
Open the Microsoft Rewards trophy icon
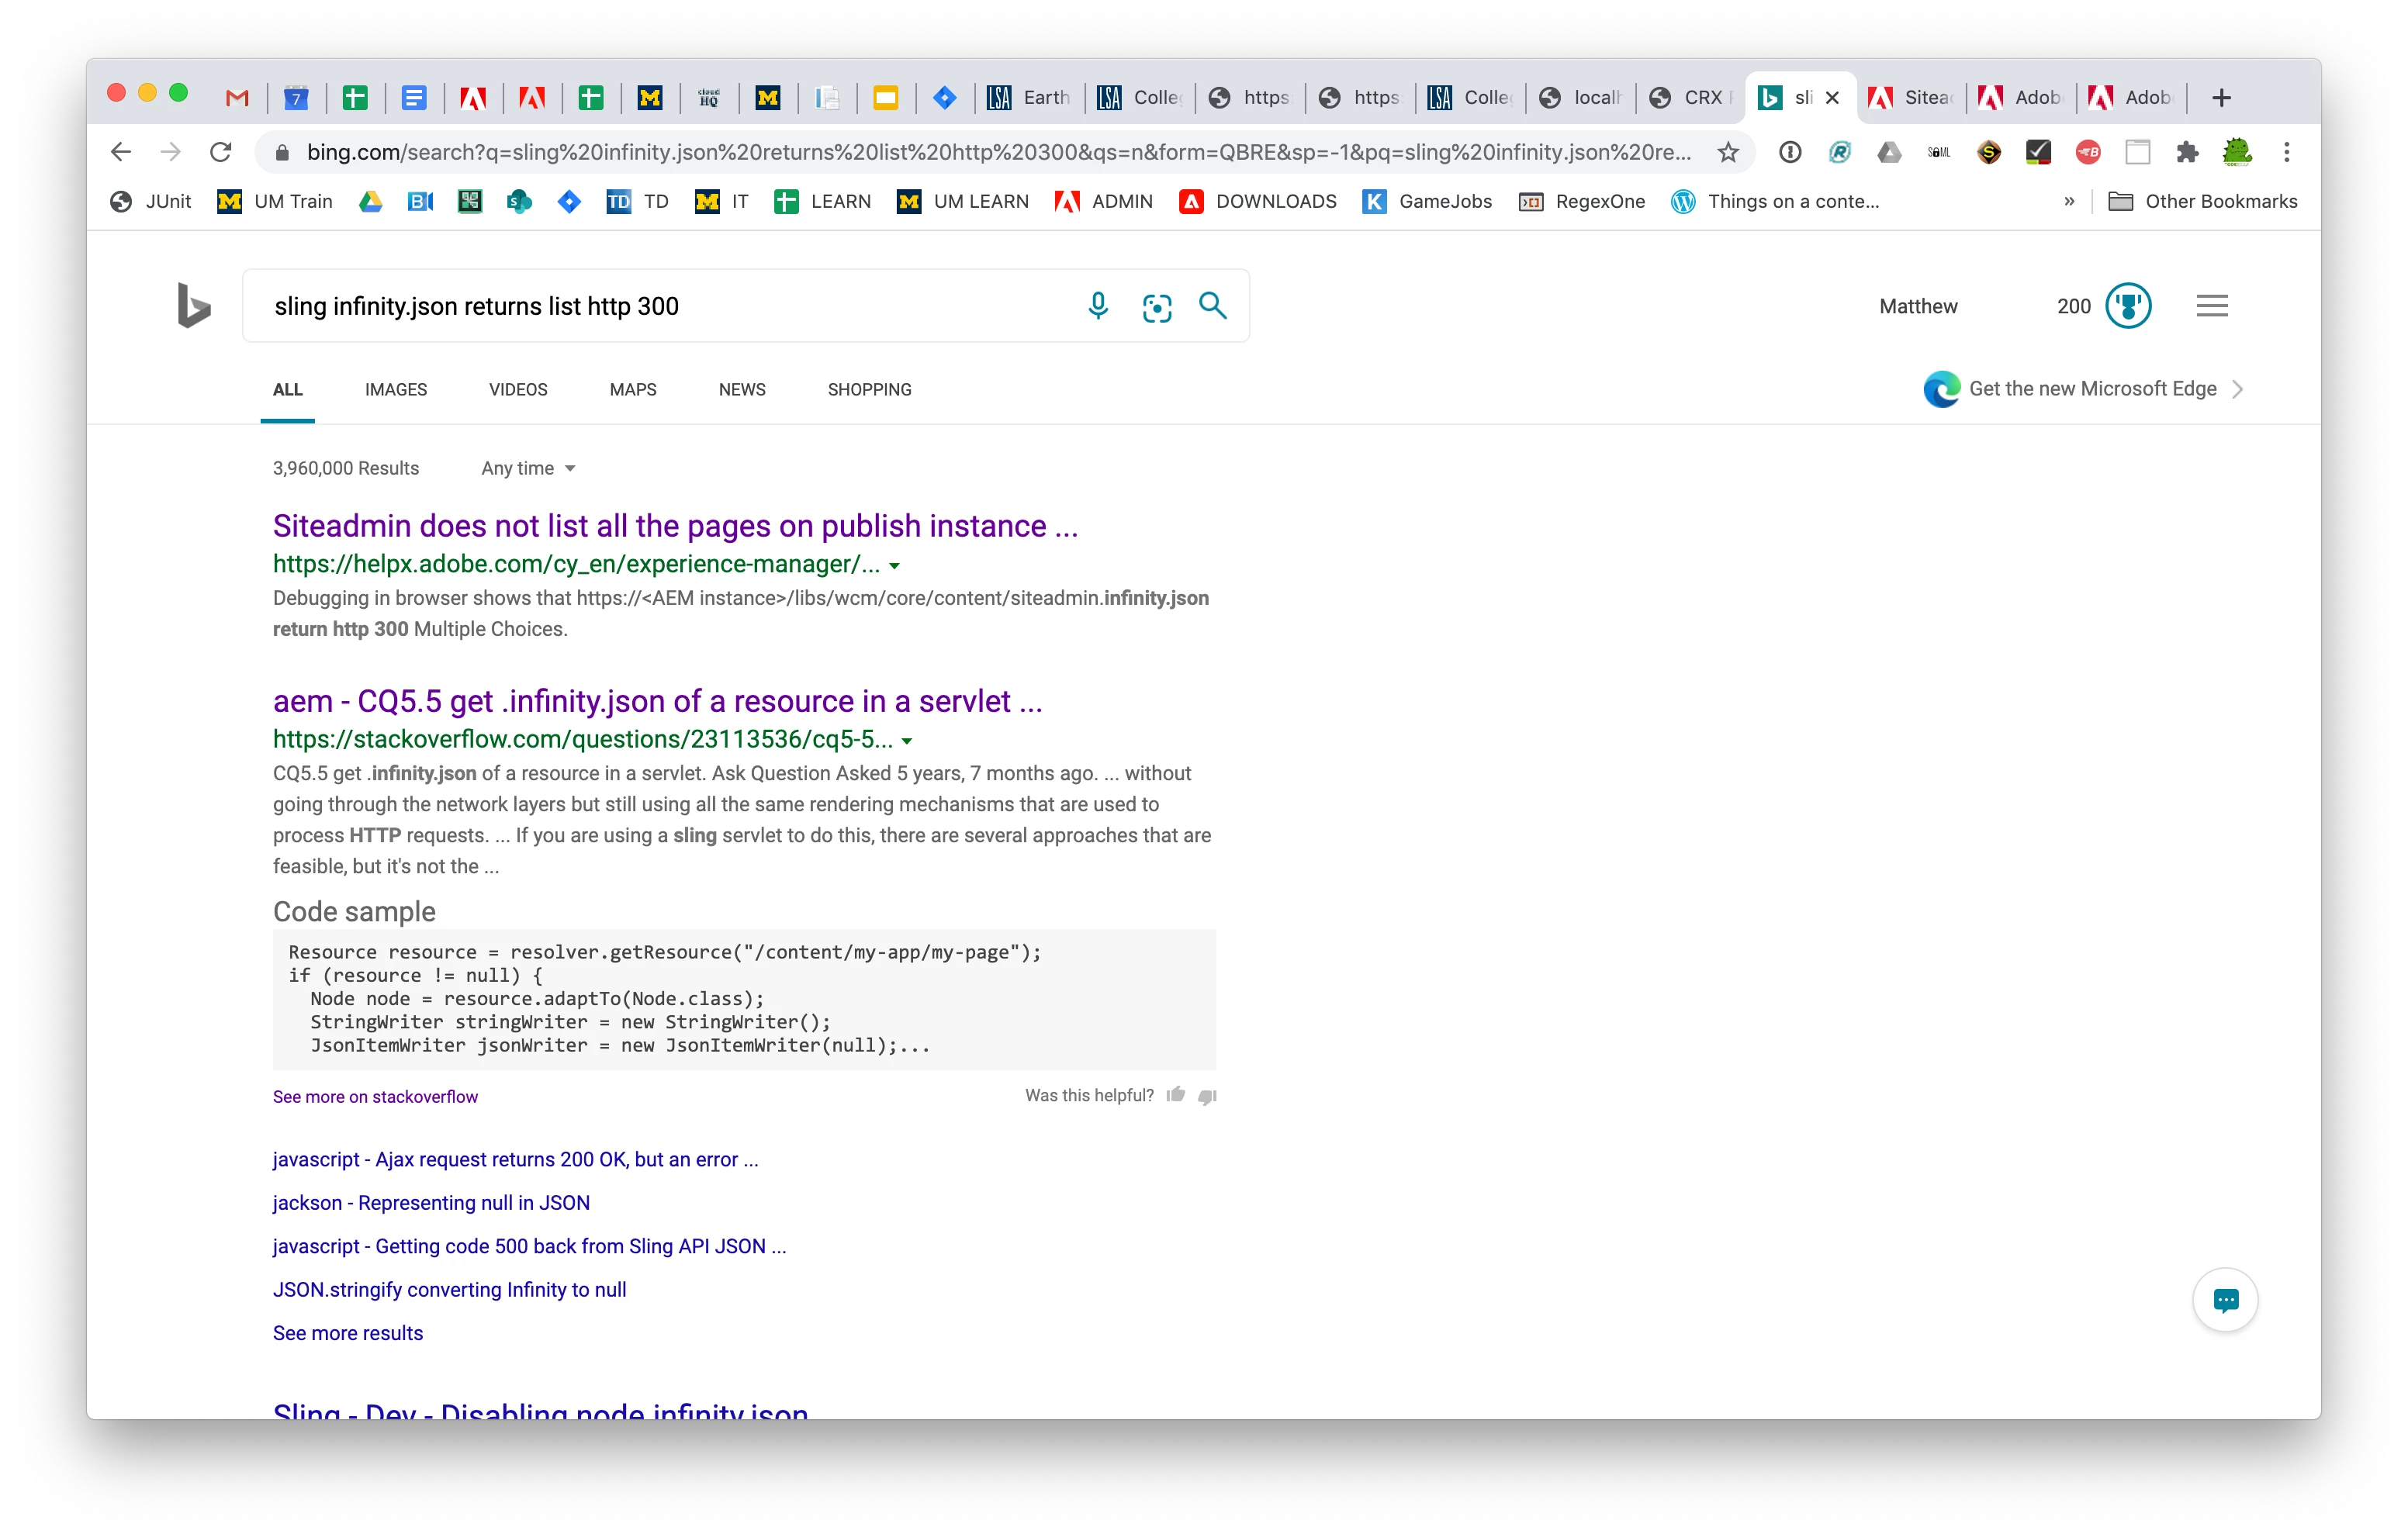2127,306
